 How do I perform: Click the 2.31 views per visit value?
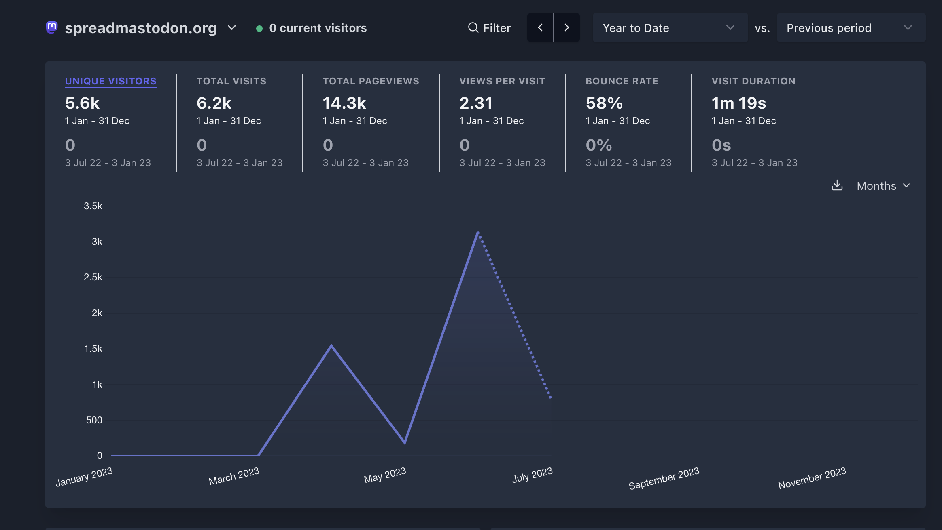point(476,103)
